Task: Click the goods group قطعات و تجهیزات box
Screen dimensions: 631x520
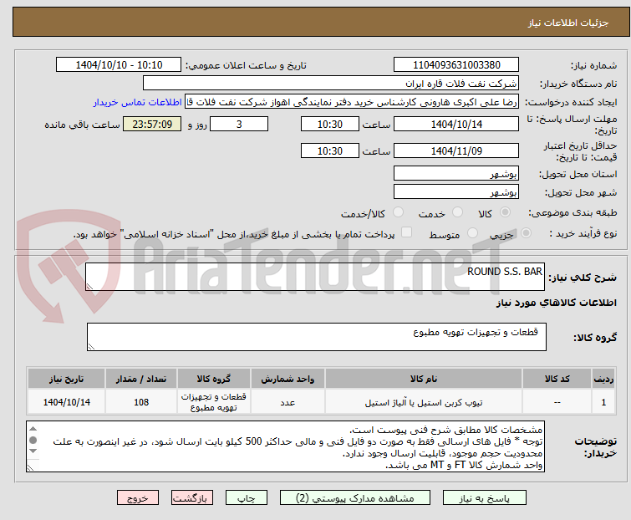Action: click(316, 337)
